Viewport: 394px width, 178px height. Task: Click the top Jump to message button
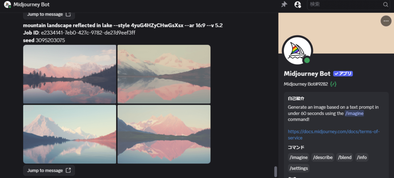click(x=49, y=14)
